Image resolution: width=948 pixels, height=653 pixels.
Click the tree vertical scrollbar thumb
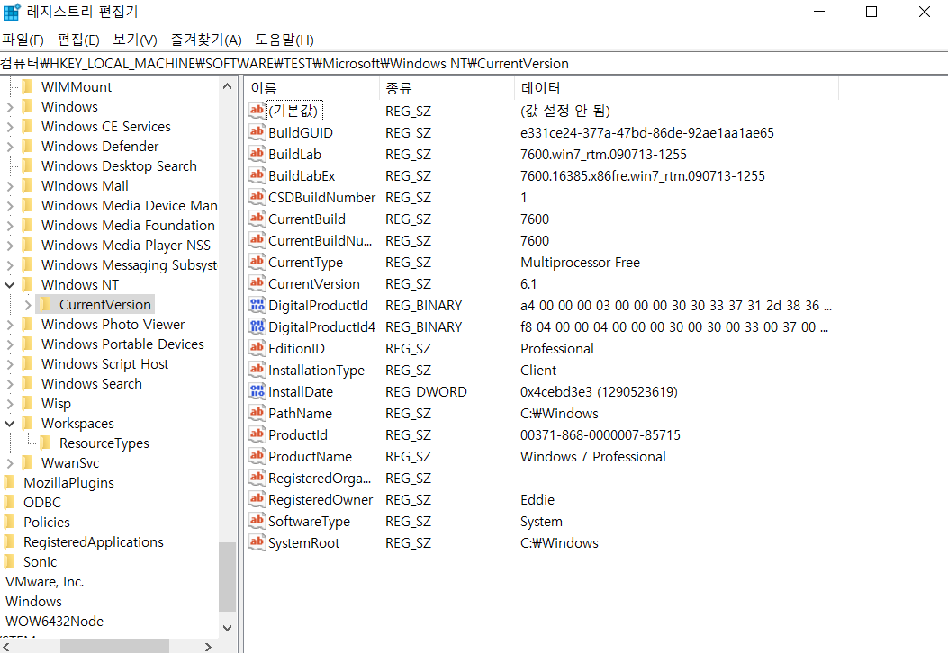(228, 577)
